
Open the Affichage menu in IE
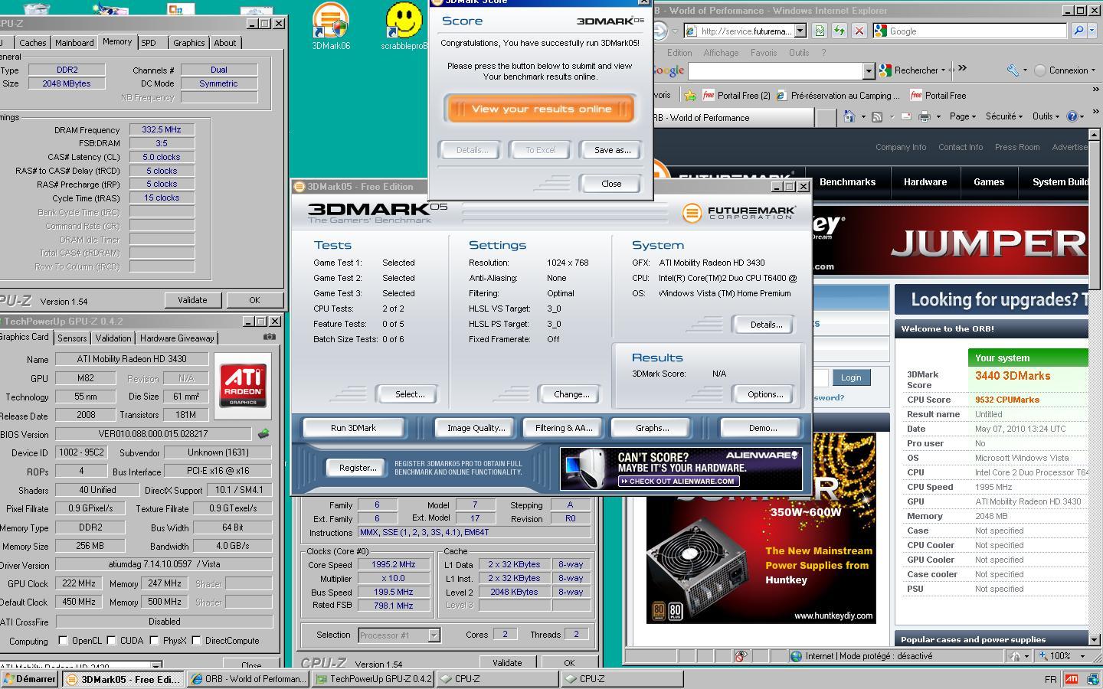721,53
